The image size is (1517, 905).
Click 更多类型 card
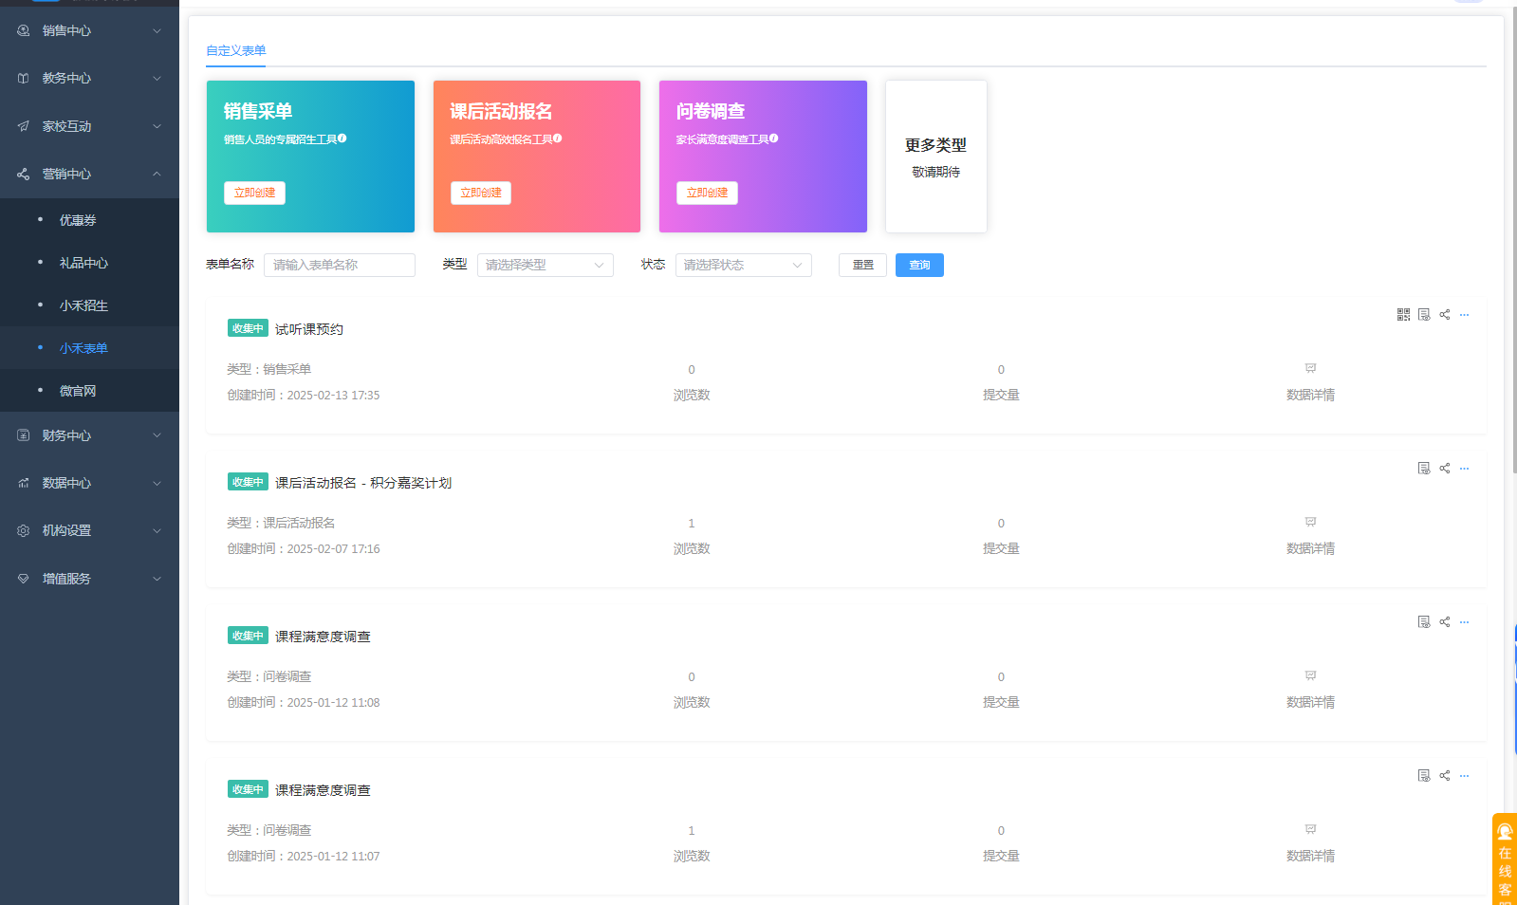pos(936,157)
